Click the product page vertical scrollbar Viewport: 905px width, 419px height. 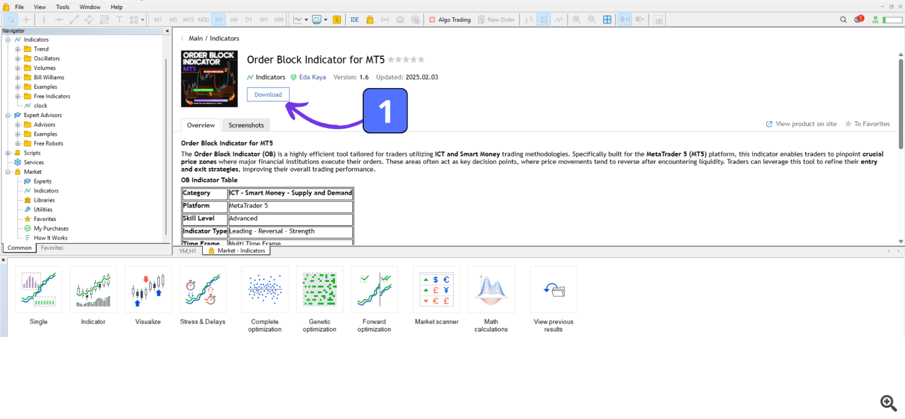point(901,103)
